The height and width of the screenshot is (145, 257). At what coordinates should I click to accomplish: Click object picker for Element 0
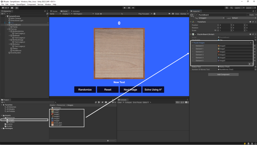pyautogui.click(x=255, y=46)
